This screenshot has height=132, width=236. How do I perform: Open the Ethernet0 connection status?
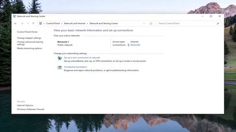(135, 45)
